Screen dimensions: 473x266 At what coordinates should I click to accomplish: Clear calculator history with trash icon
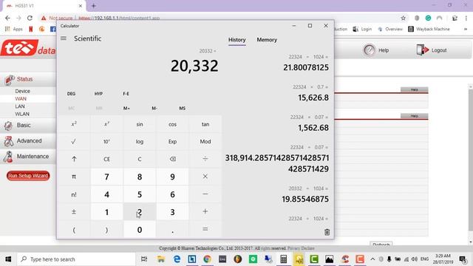[327, 232]
